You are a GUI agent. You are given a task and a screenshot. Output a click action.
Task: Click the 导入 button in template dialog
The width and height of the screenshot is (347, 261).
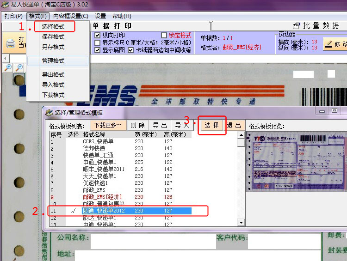pyautogui.click(x=182, y=125)
